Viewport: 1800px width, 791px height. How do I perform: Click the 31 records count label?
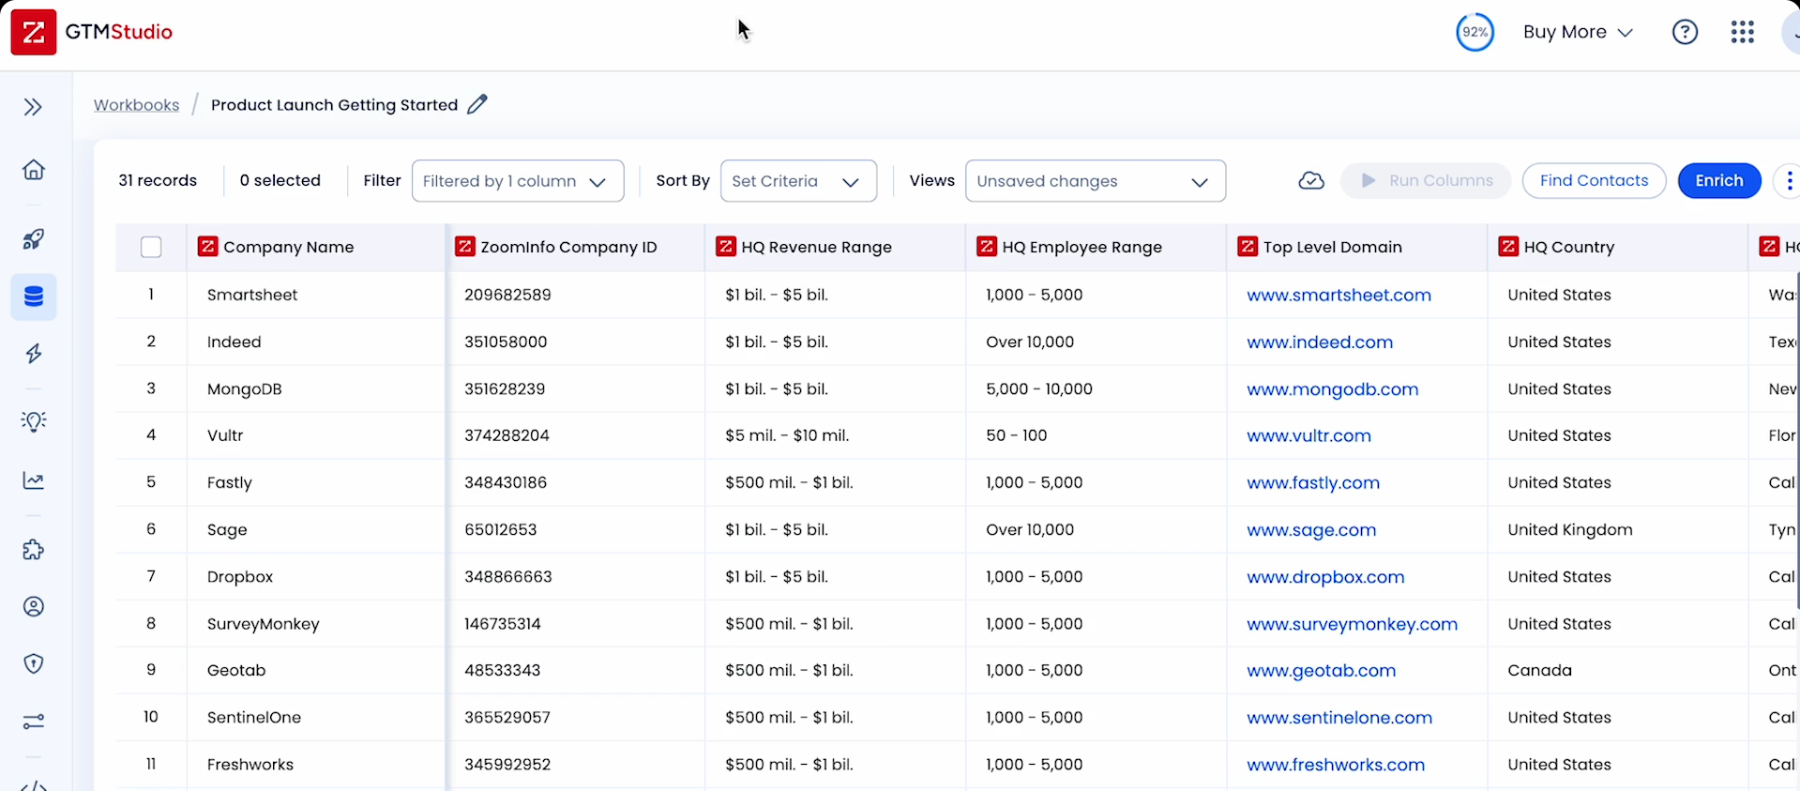(x=158, y=180)
